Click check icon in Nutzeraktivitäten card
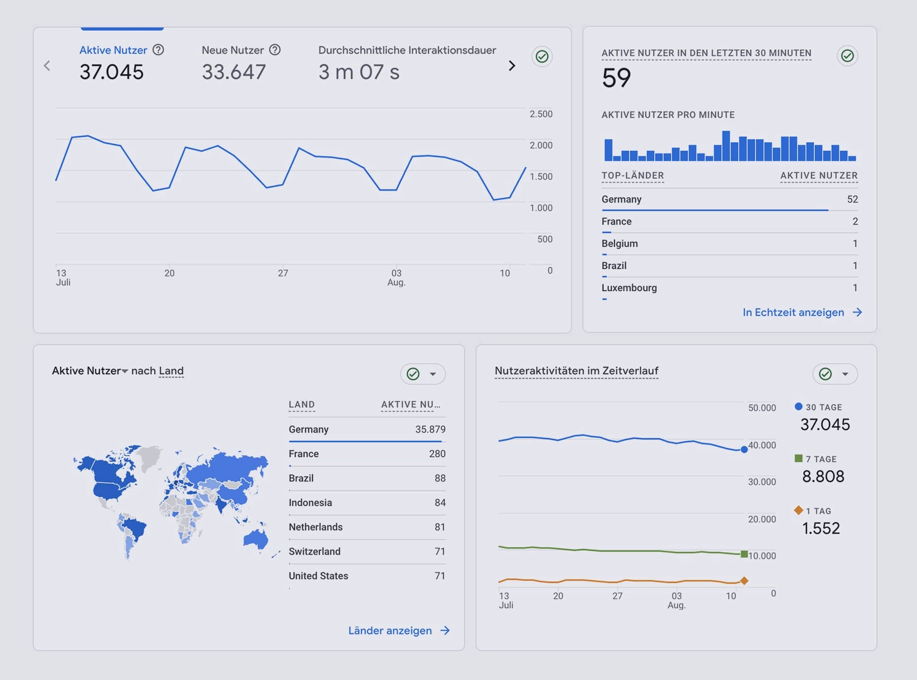This screenshot has height=680, width=917. (x=825, y=374)
